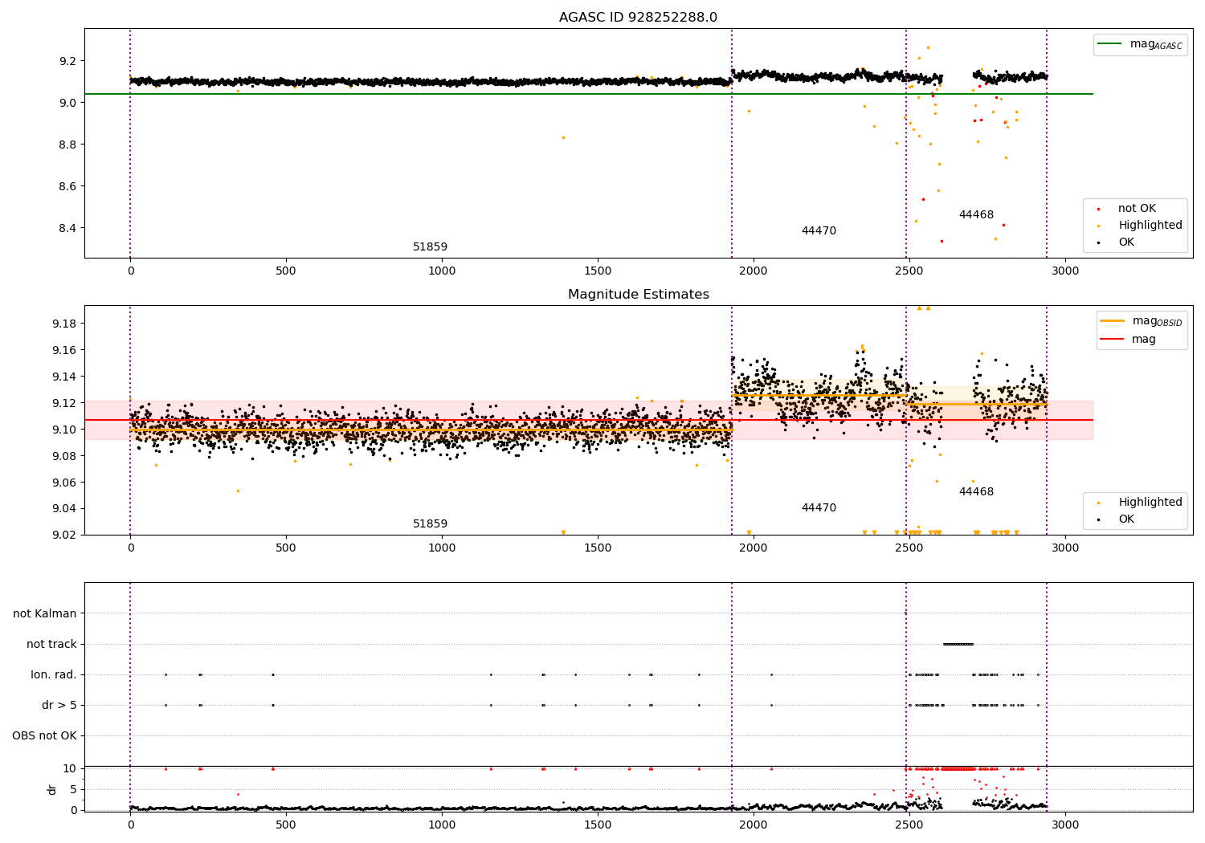
Task: Click the red dot marker beside "not OK"
Action: tap(1098, 209)
